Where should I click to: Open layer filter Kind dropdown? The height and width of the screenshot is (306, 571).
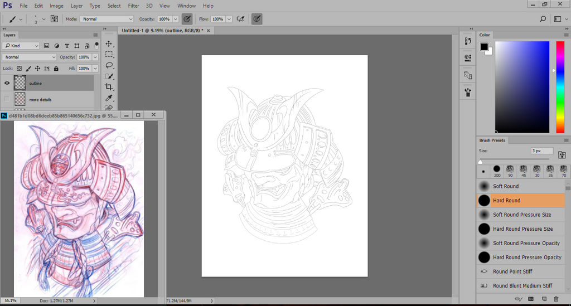coord(21,46)
